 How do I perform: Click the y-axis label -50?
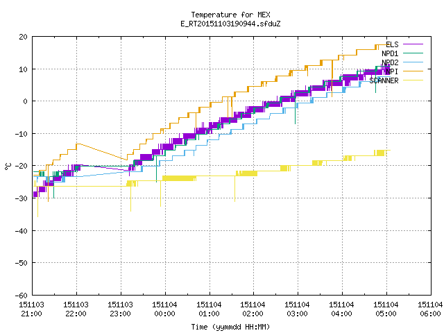tap(22, 263)
